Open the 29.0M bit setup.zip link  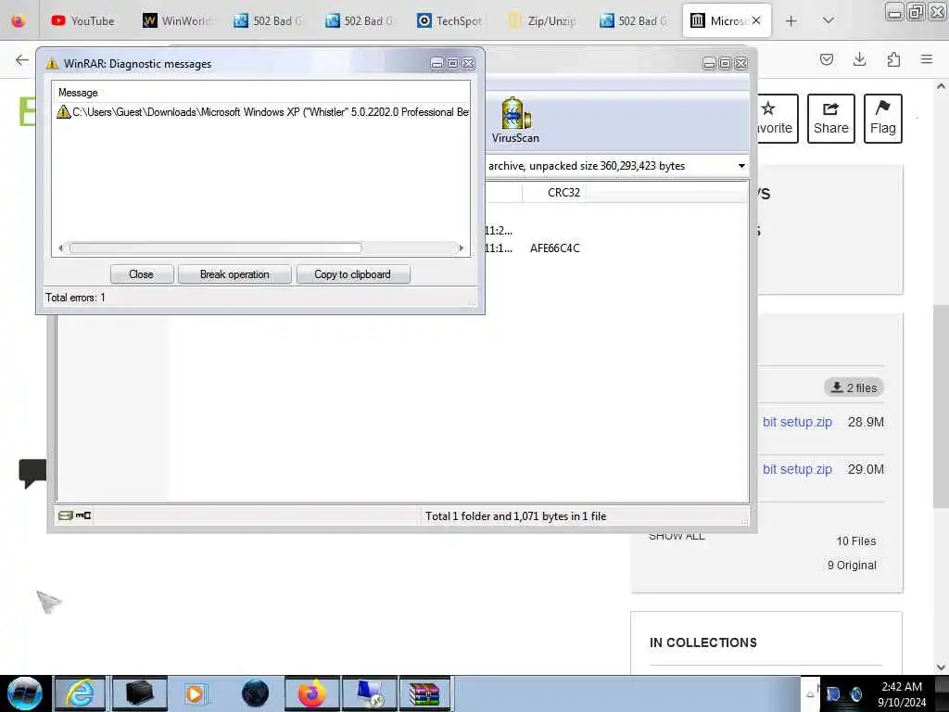pyautogui.click(x=797, y=469)
